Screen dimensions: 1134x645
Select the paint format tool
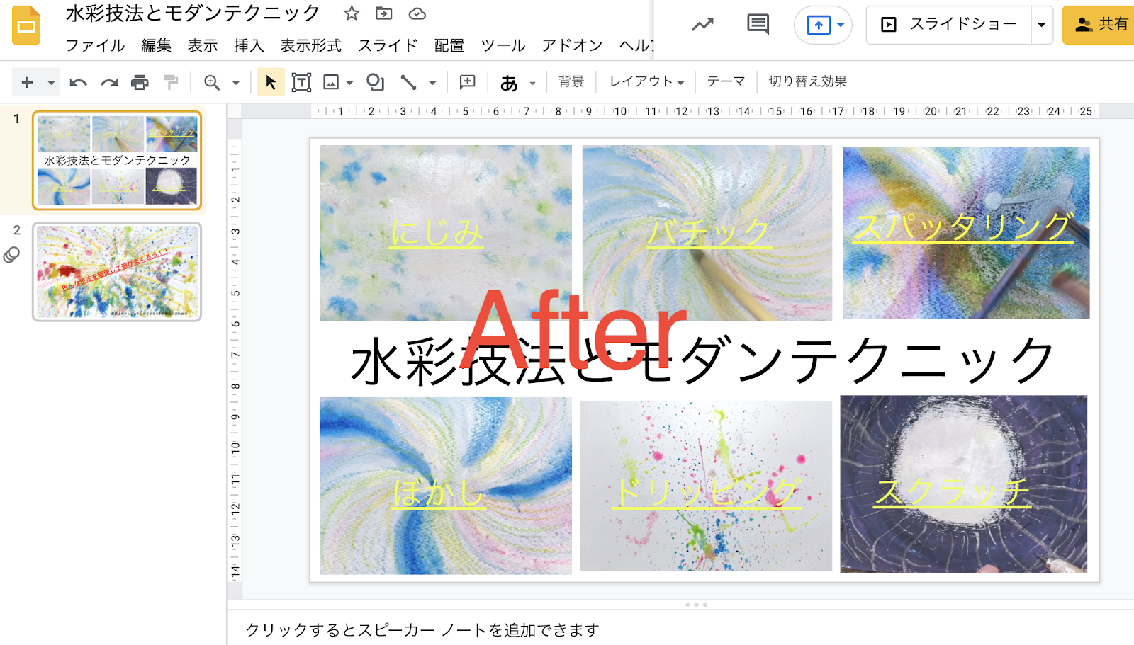click(171, 82)
